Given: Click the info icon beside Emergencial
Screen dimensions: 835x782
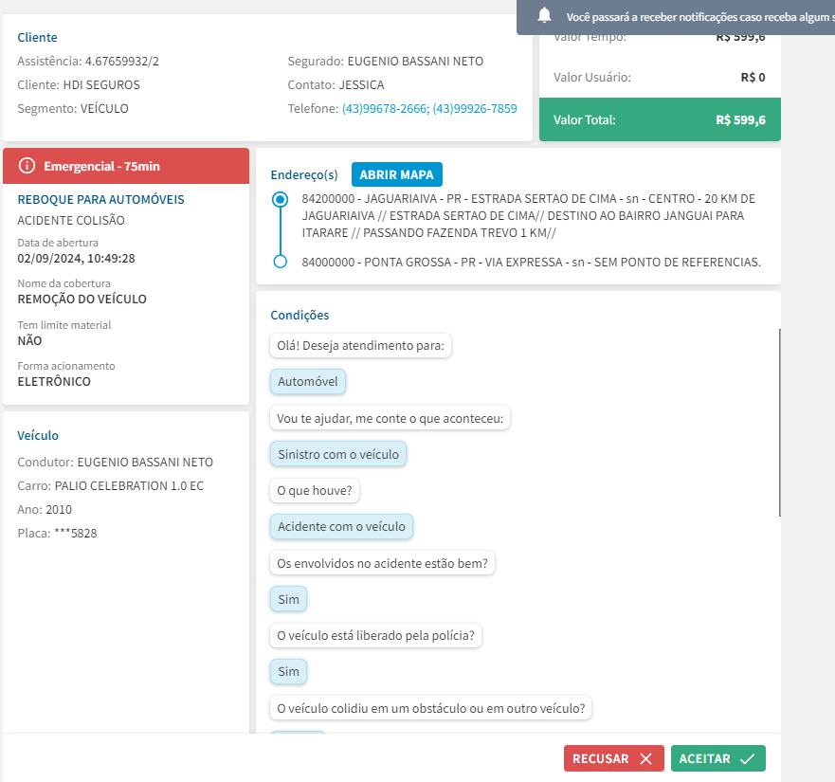Looking at the screenshot, I should pos(27,166).
